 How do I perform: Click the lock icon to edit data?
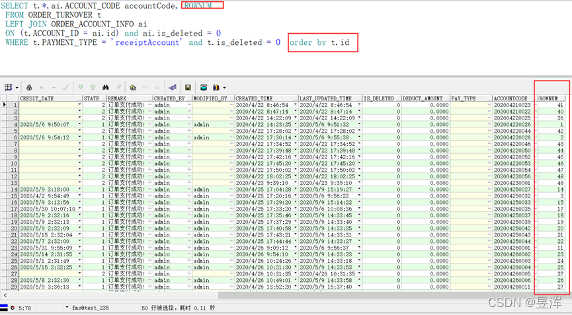point(29,87)
